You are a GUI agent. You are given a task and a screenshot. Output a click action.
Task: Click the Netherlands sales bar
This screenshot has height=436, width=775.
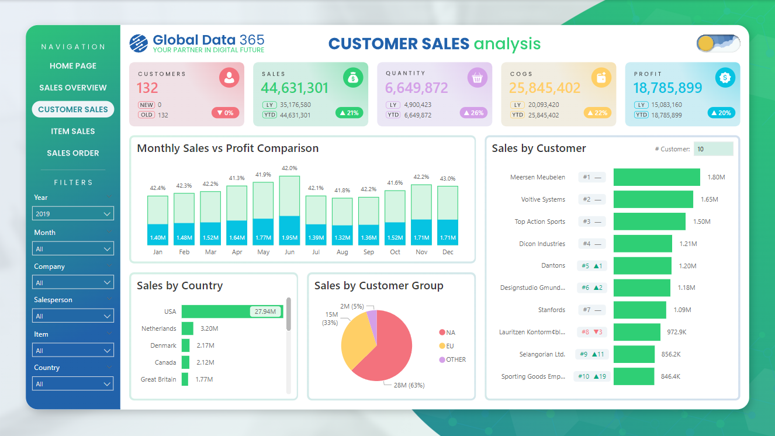[x=188, y=328]
